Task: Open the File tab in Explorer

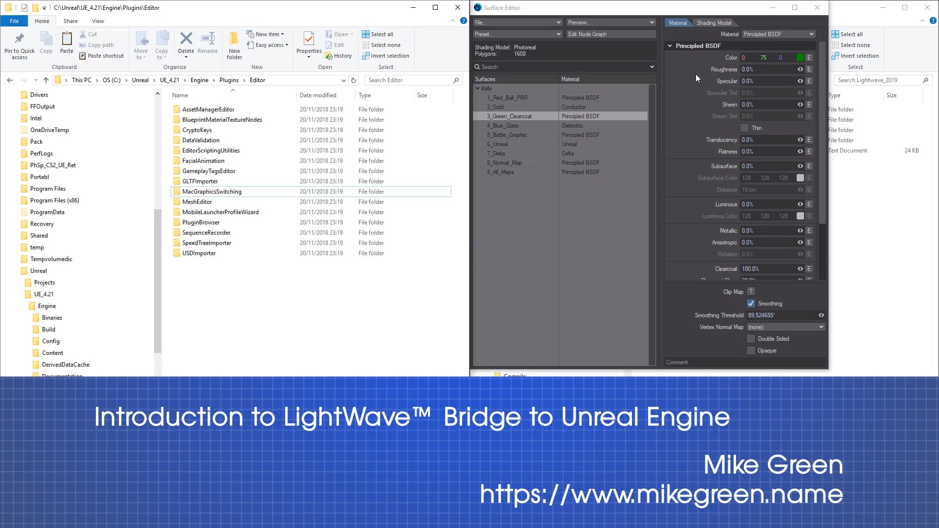Action: (x=14, y=21)
